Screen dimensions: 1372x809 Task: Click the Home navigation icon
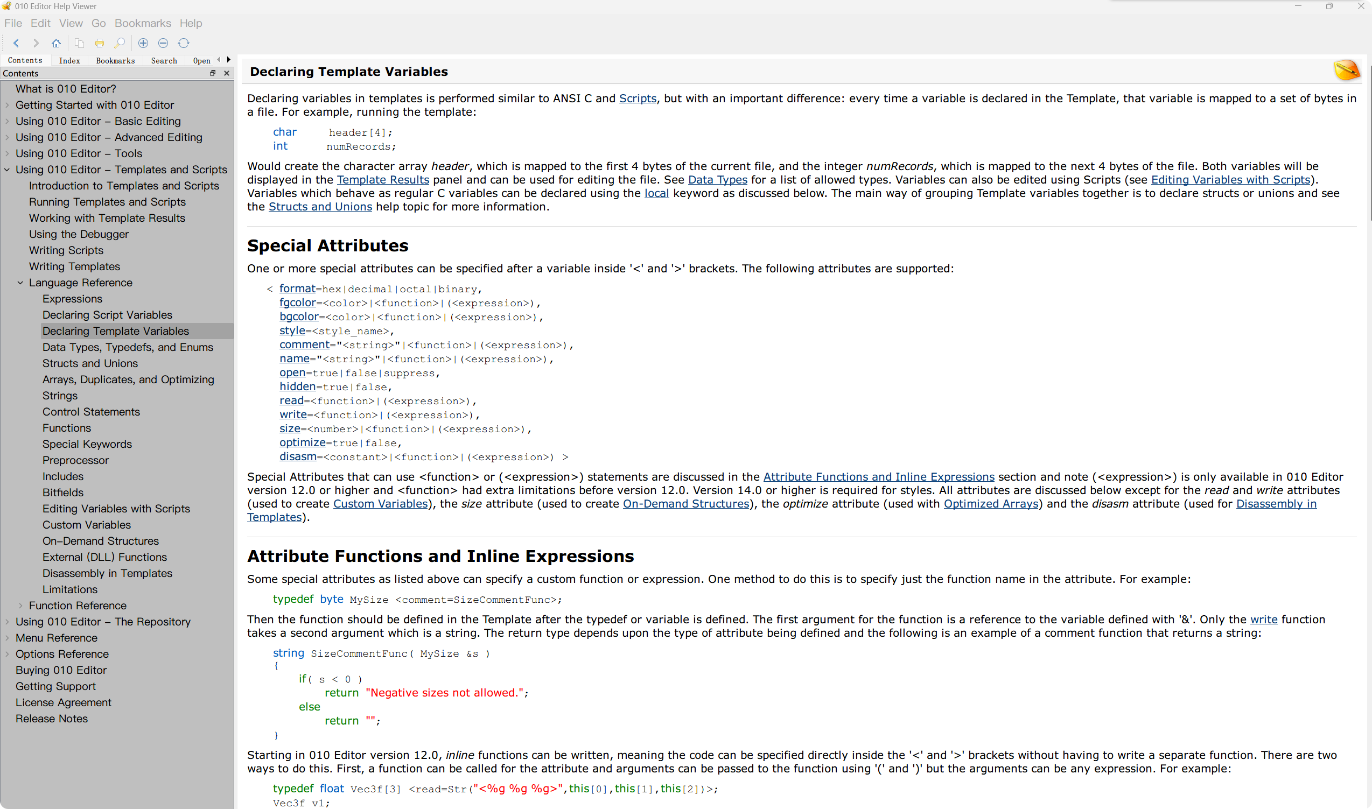pos(55,43)
